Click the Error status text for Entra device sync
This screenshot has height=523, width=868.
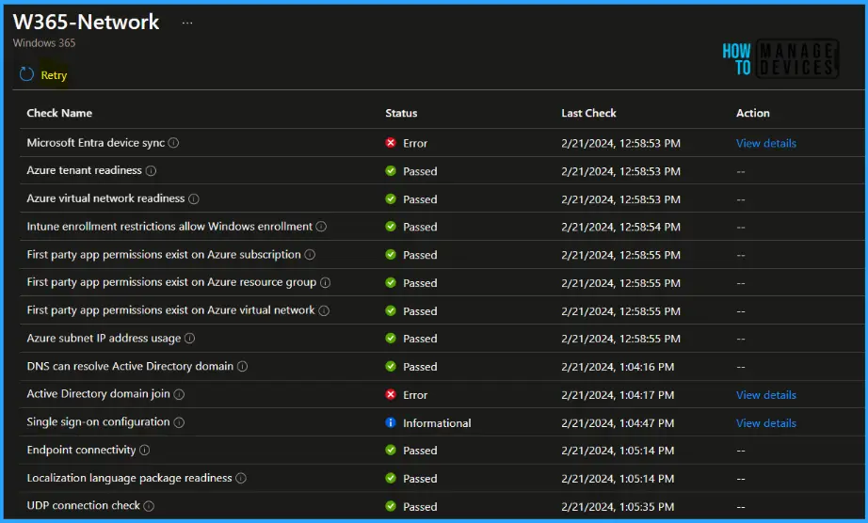[415, 143]
